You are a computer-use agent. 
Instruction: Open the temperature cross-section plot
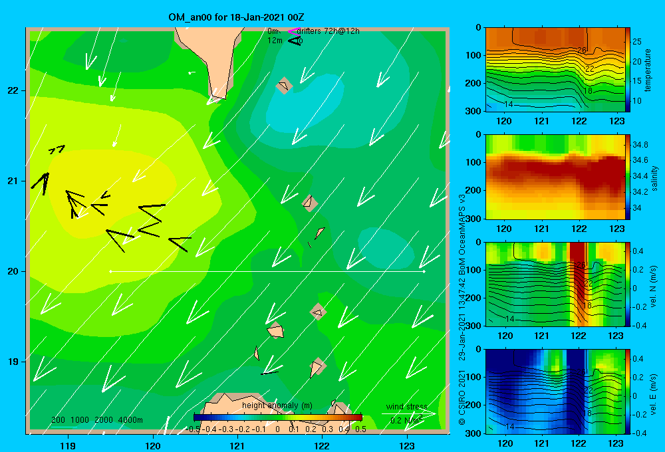[x=555, y=70]
